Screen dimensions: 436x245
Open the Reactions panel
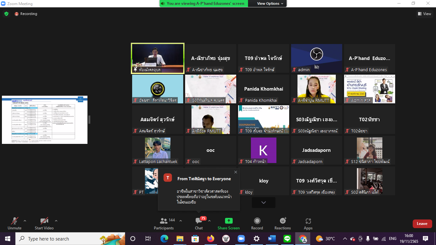[282, 221]
